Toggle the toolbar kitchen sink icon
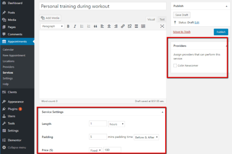Screen dimensions: 232x154 (143, 26)
